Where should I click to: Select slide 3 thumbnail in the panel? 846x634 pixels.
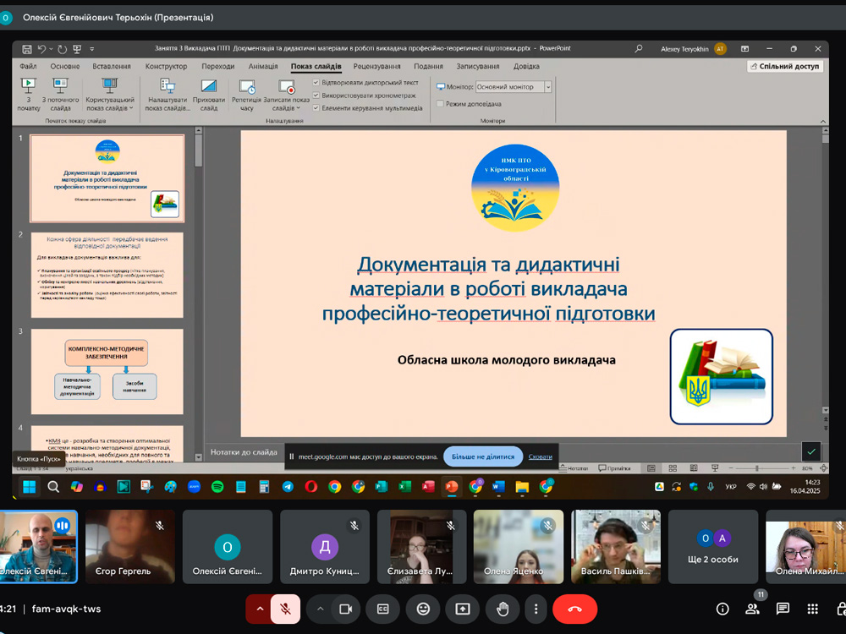tap(107, 371)
